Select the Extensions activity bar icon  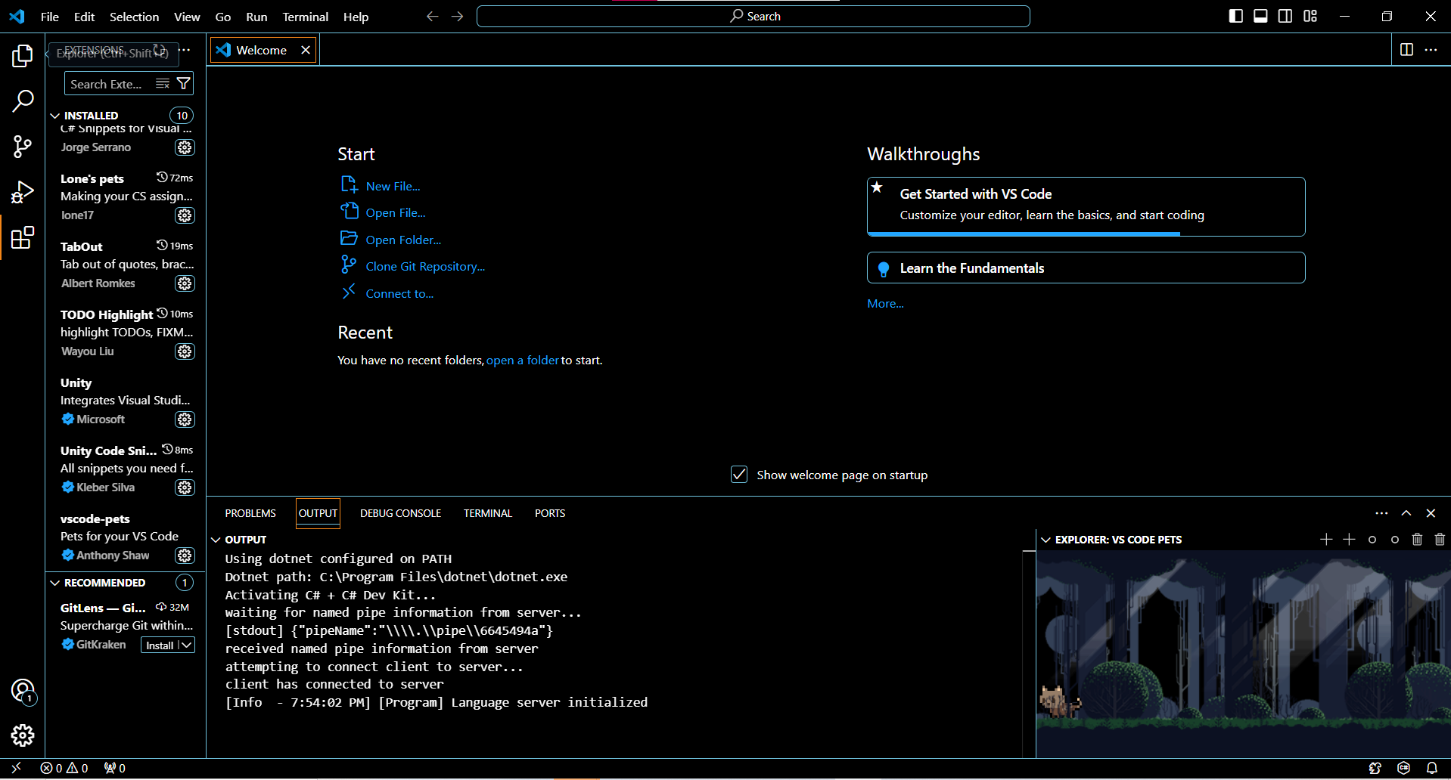[x=23, y=237]
